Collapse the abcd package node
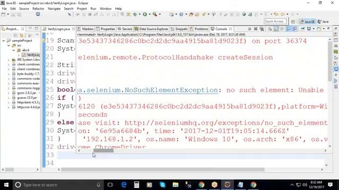Image resolution: width=339 pixels, height=190 pixels. 13,50
